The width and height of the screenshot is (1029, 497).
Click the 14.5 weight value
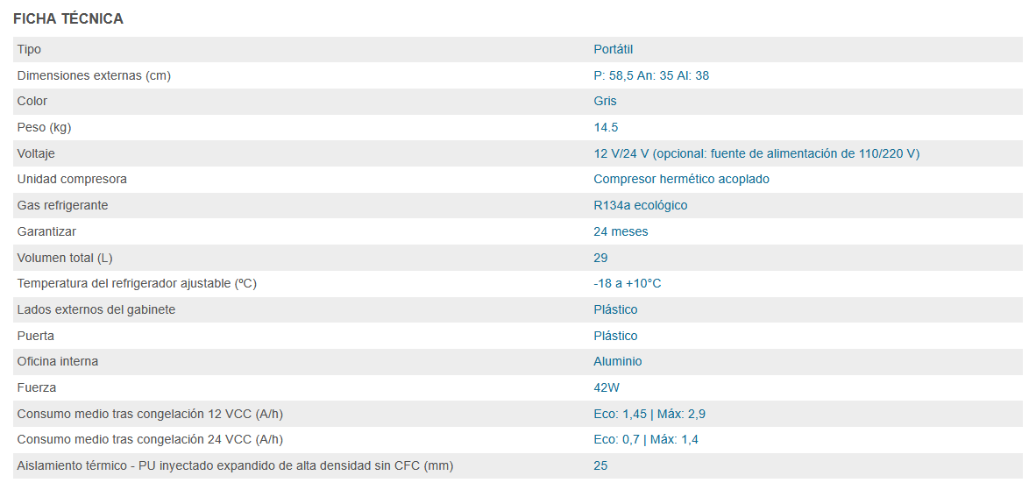coord(606,127)
